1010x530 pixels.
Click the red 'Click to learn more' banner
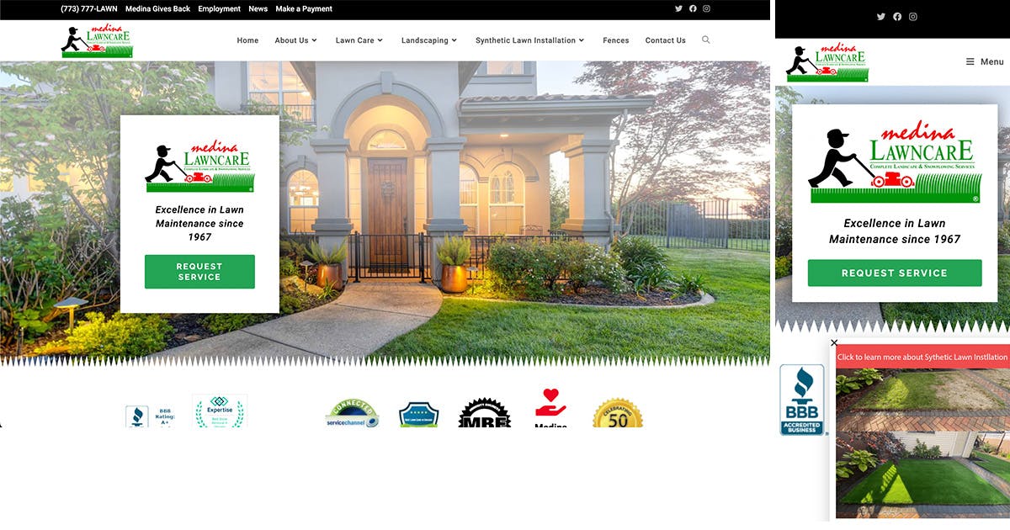[922, 357]
